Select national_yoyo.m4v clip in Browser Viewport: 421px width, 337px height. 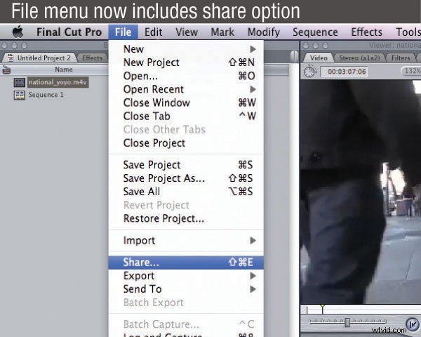point(58,82)
